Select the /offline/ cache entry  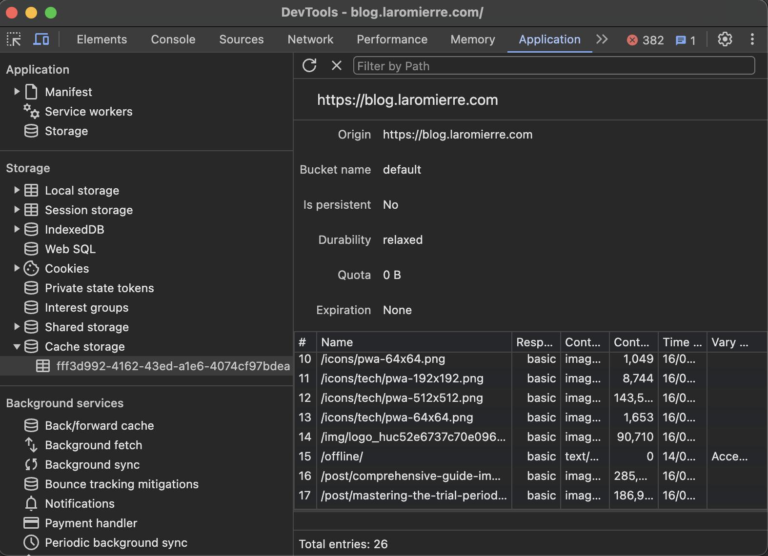530,457
